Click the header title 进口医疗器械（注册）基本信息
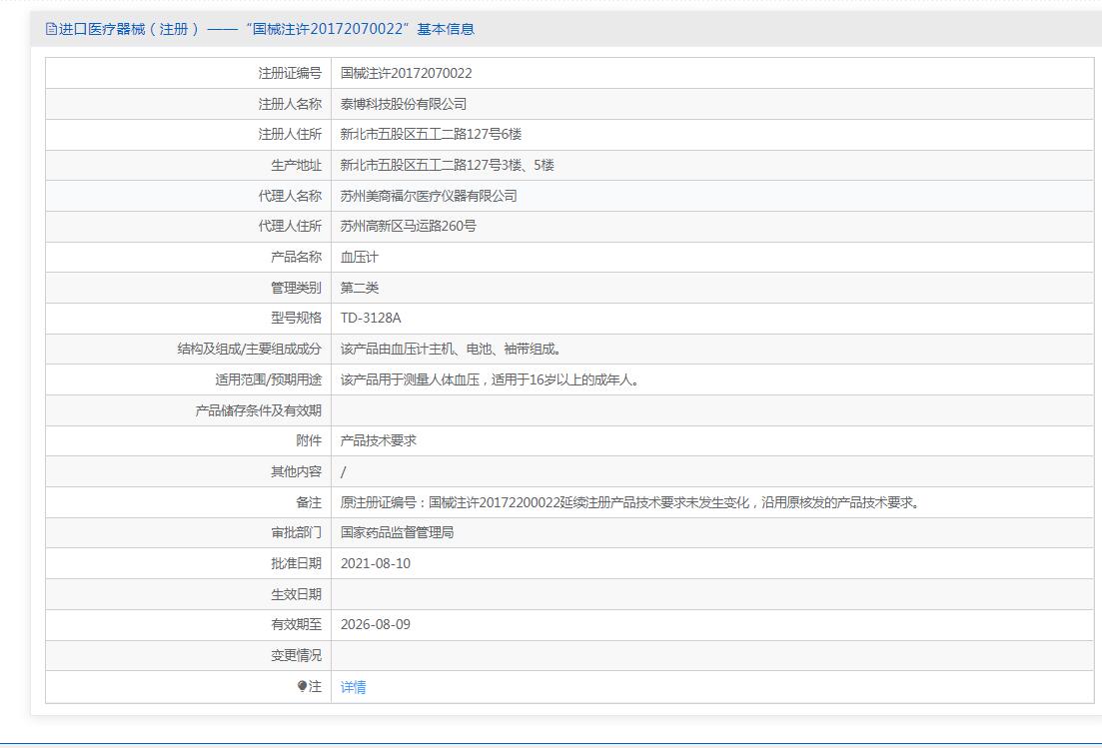 (x=266, y=29)
